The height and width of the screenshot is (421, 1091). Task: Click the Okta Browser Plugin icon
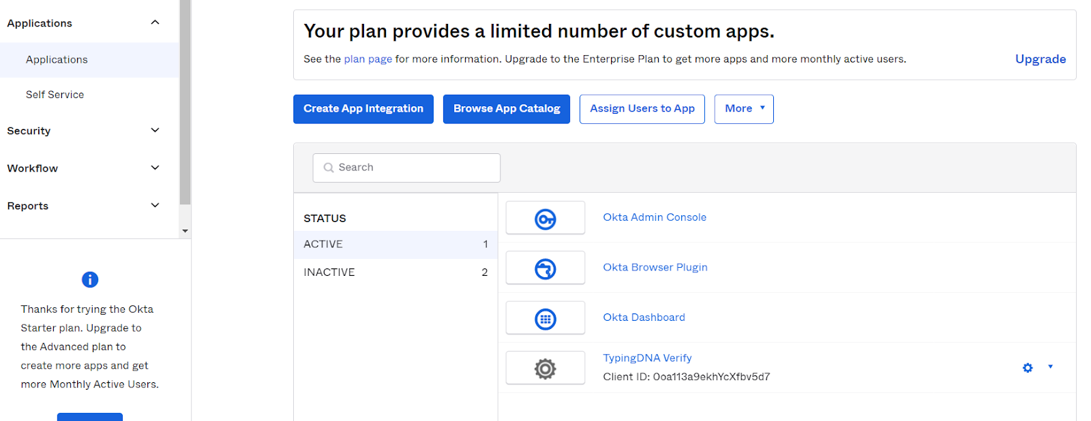(545, 269)
